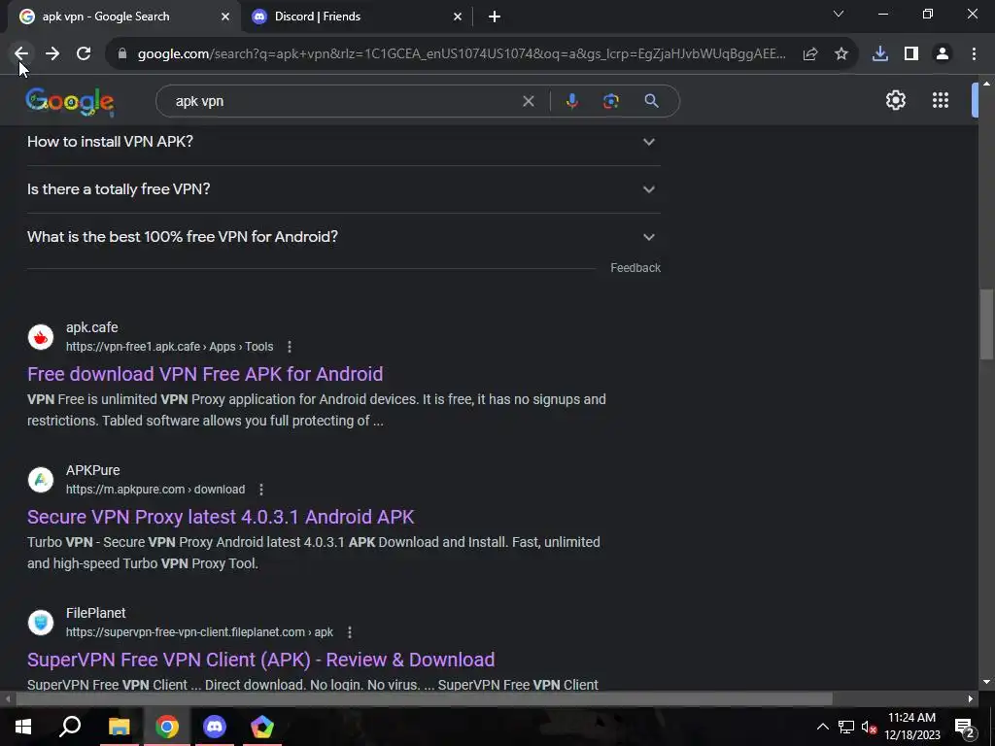Open File Explorer from taskbar
Image resolution: width=995 pixels, height=746 pixels.
119,727
